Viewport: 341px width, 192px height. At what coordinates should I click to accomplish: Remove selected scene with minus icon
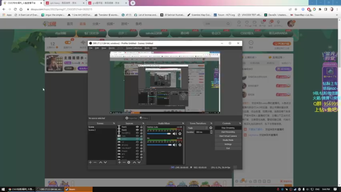click(x=95, y=163)
